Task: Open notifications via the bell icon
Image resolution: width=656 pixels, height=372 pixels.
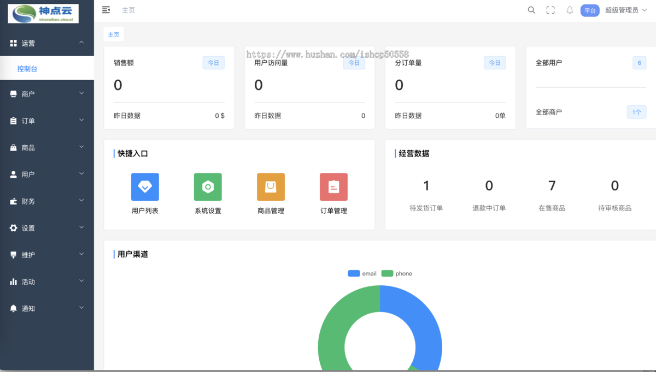Action: click(x=570, y=10)
